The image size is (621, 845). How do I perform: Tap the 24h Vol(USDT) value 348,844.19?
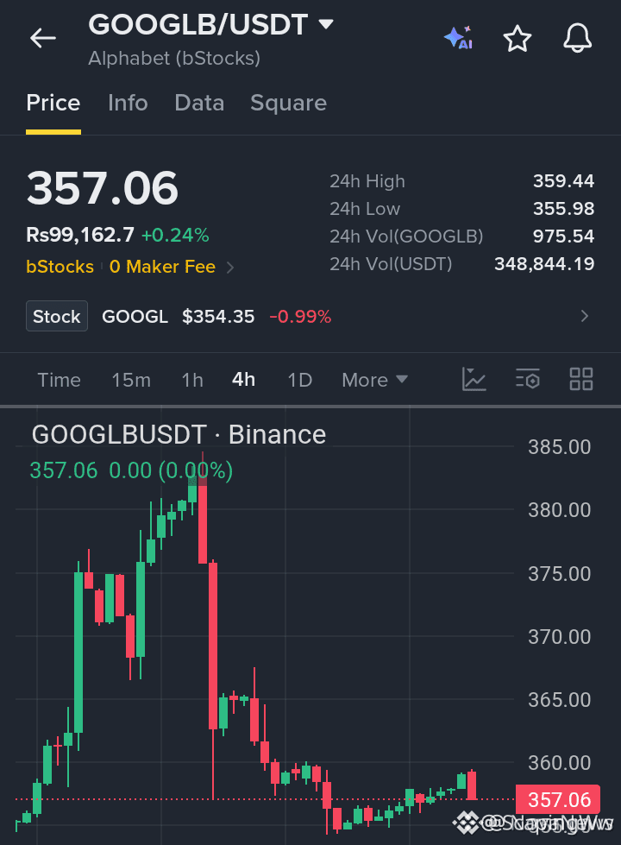[544, 263]
